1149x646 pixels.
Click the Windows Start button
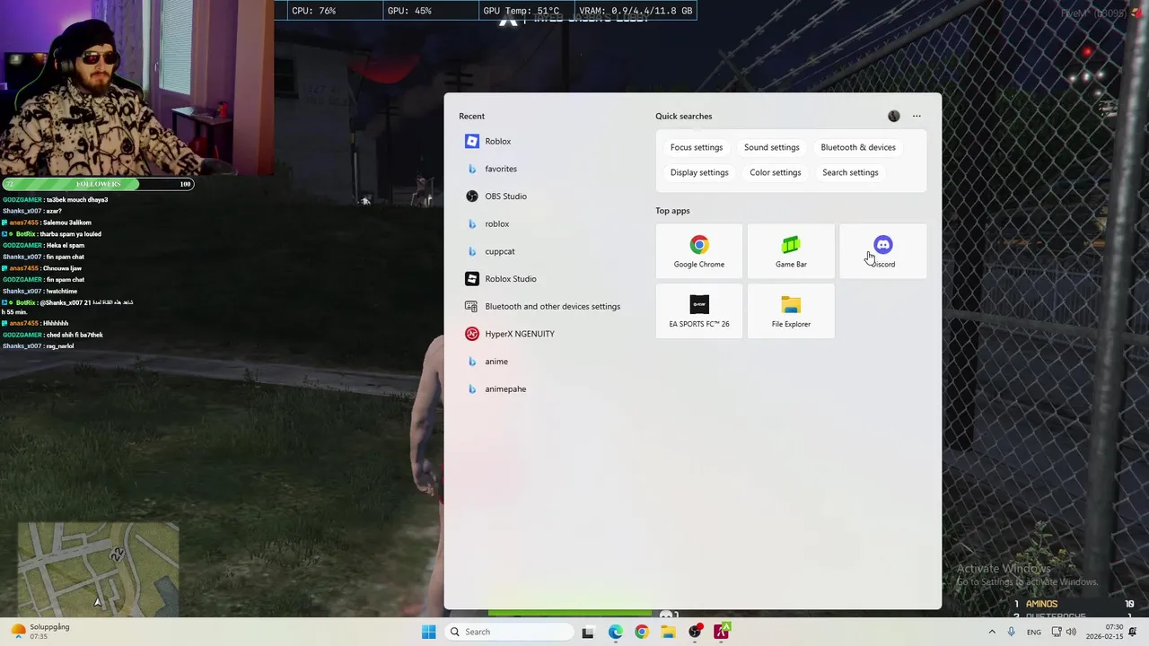pos(429,632)
